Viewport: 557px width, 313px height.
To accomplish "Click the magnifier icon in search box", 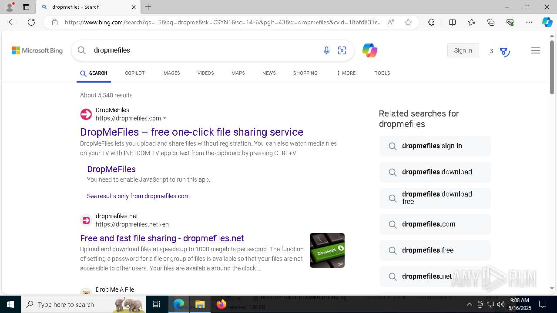I will click(x=82, y=50).
